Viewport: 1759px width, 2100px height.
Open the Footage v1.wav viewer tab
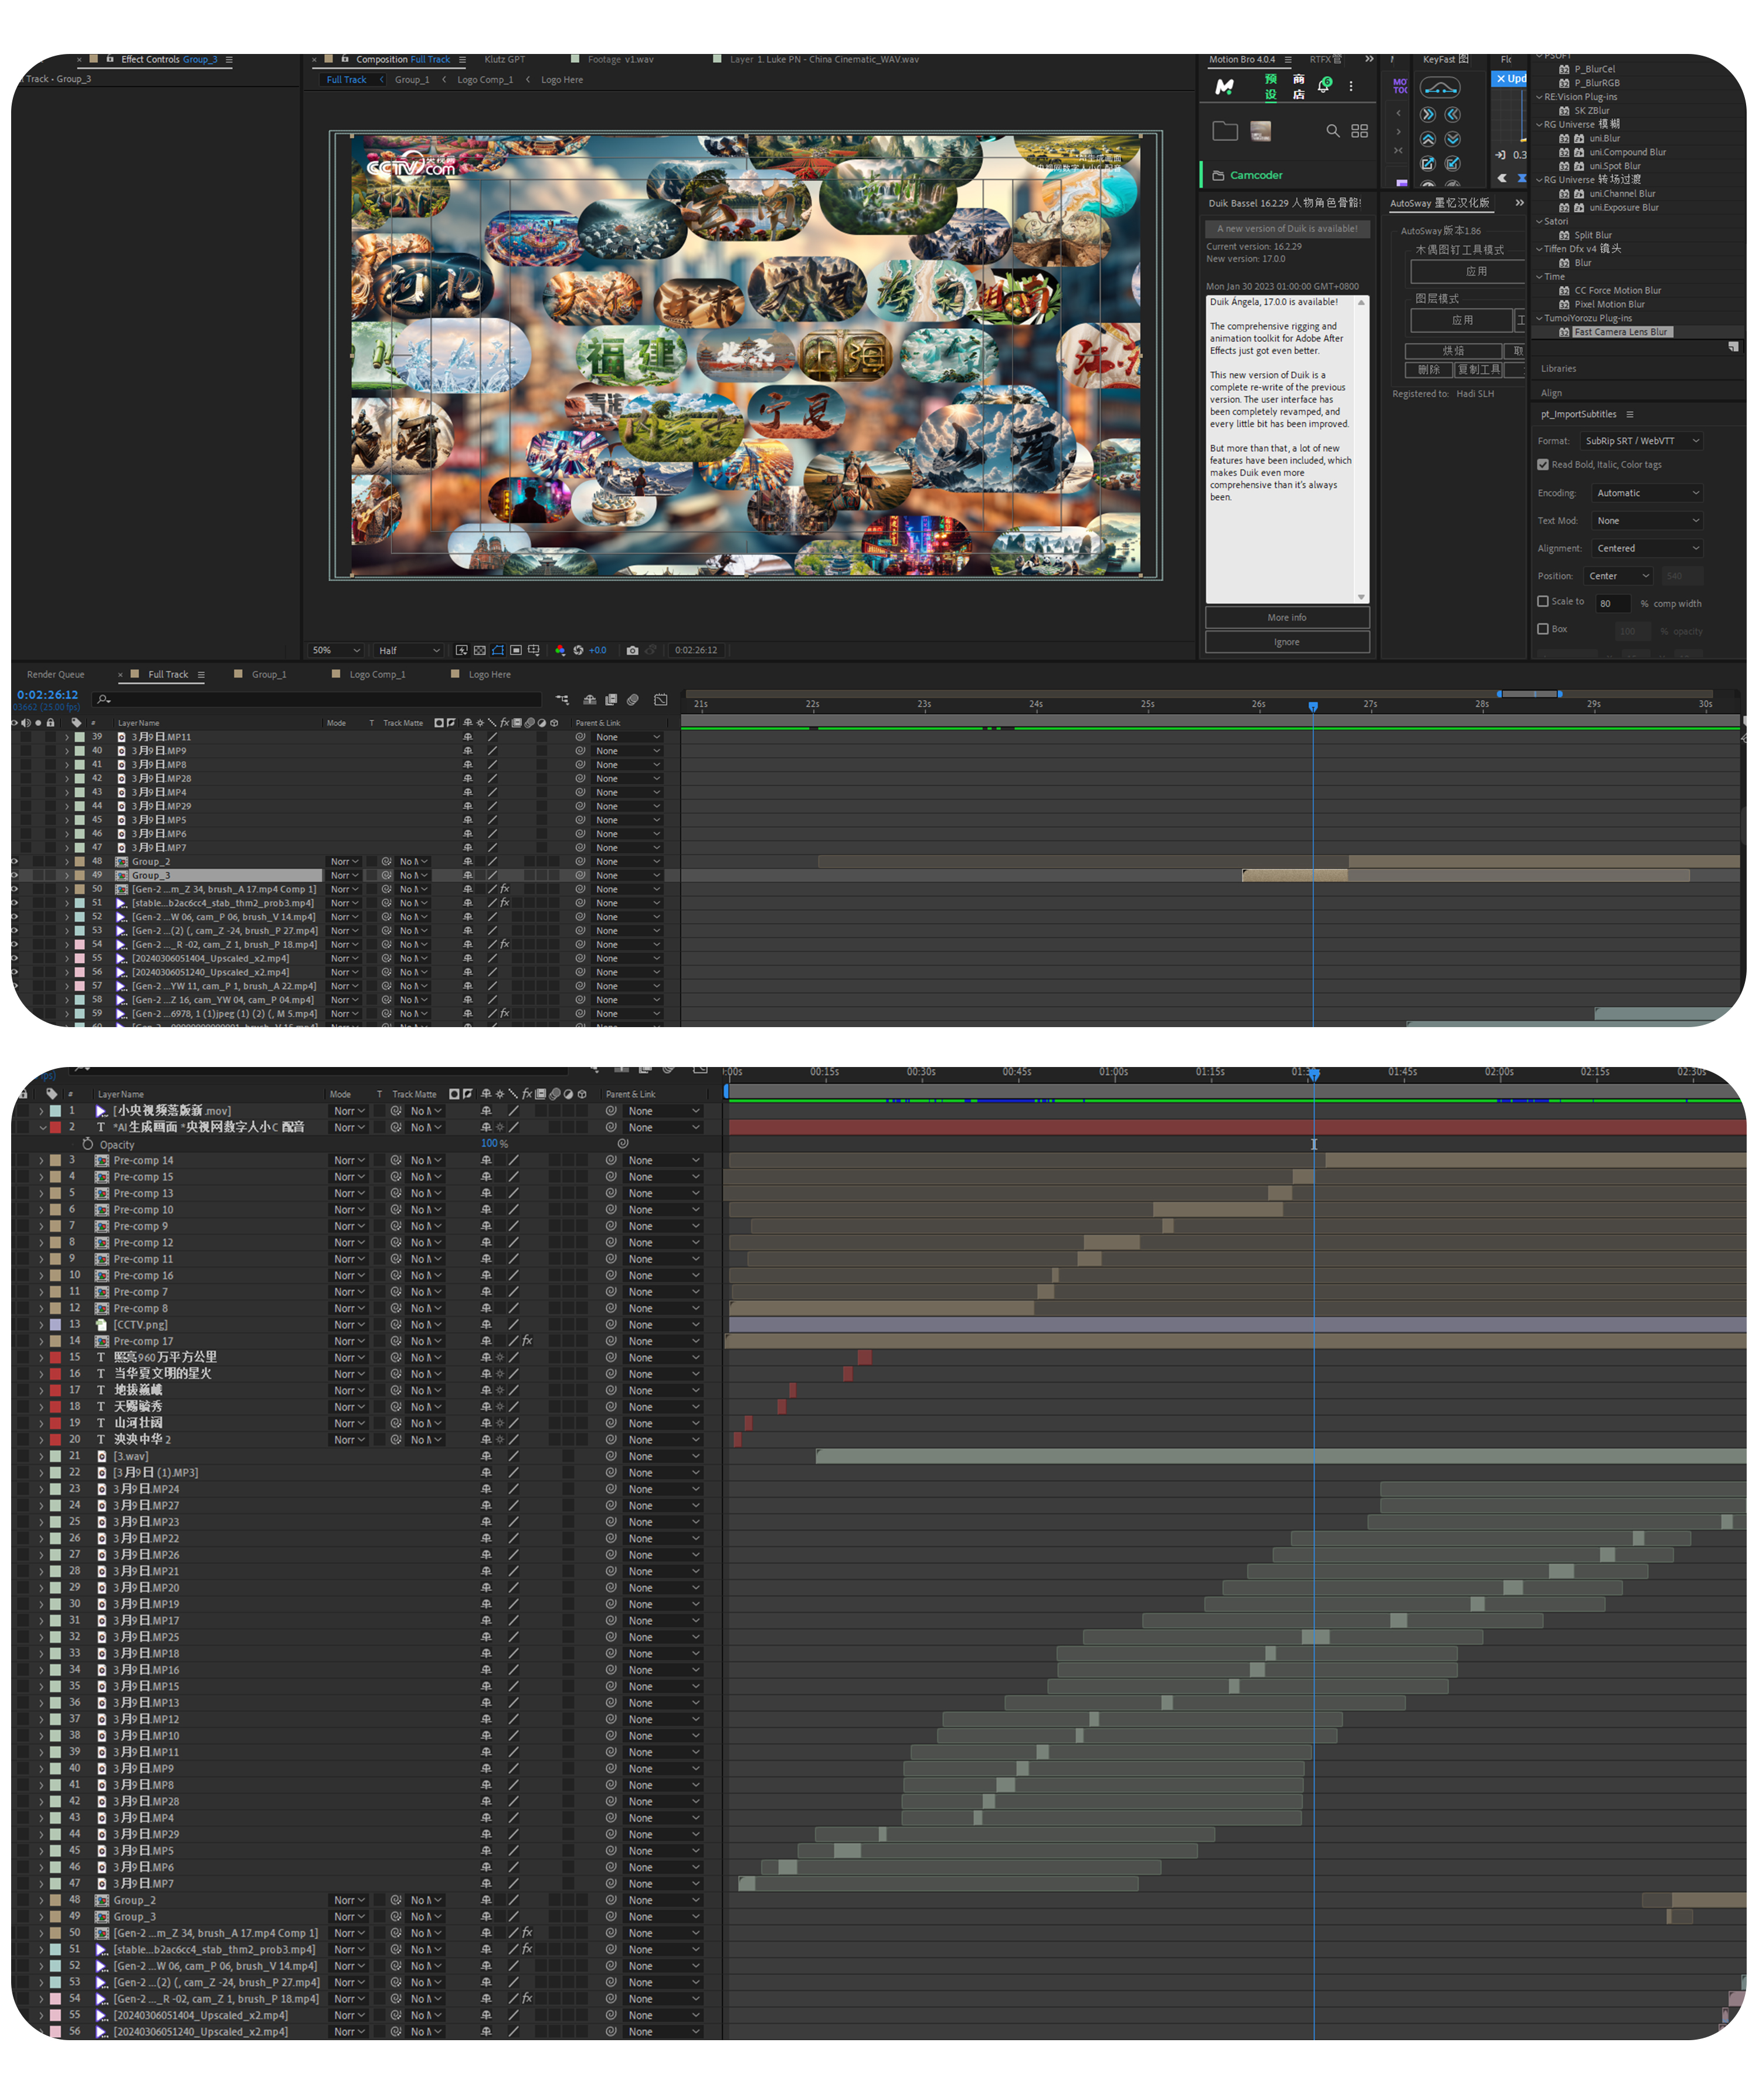point(620,59)
